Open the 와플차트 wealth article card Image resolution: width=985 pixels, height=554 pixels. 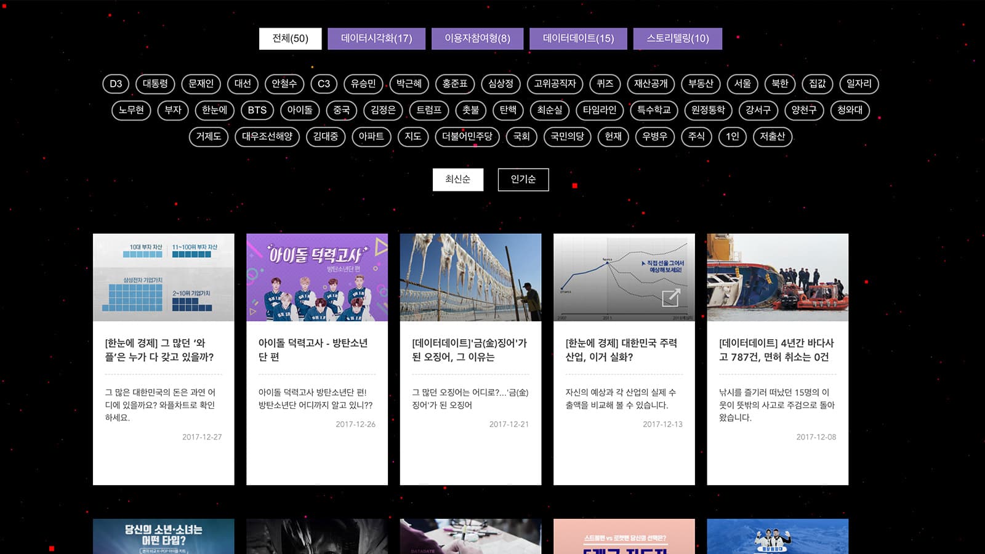pos(163,278)
